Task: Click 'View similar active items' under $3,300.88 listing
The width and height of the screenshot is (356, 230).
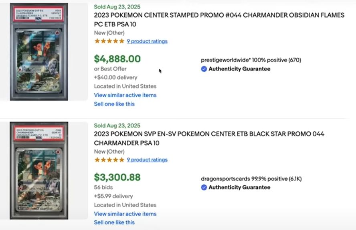Action: pyautogui.click(x=125, y=214)
